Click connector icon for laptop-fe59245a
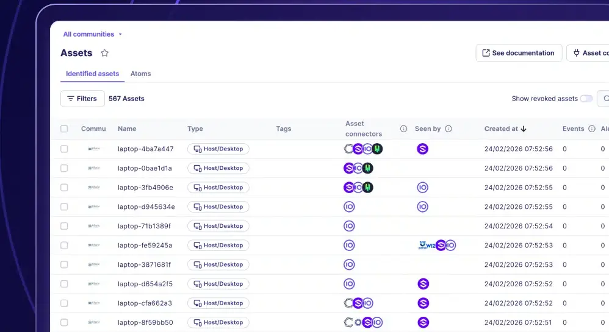 click(349, 245)
